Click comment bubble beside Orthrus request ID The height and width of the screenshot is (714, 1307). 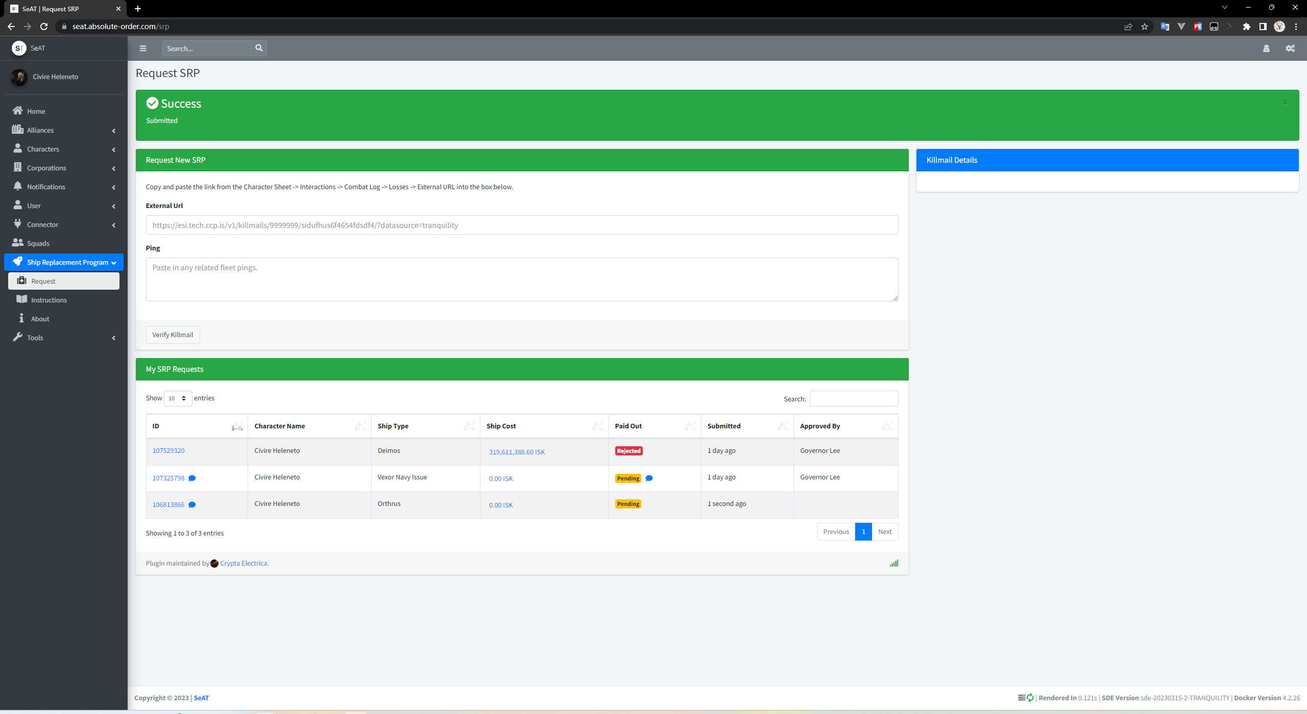click(192, 505)
